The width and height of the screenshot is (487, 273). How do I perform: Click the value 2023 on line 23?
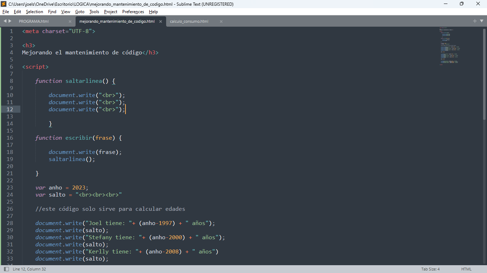click(x=79, y=188)
